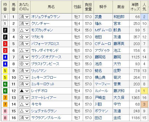Open mark dropdown for オジュウチョウサン
Screen dimensions: 149x122
pyautogui.click(x=24, y=17)
